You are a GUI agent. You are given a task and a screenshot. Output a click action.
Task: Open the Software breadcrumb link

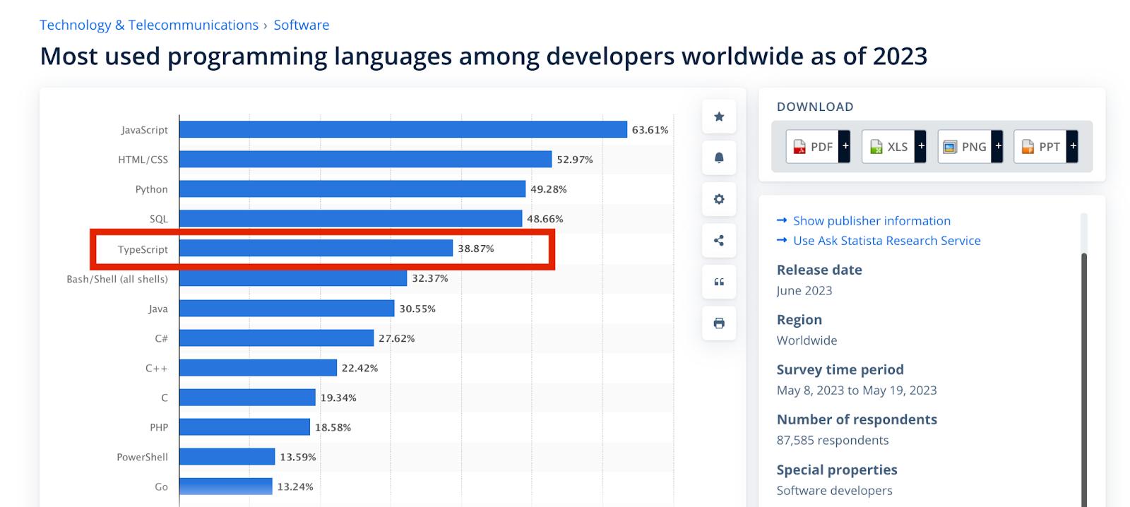tap(302, 25)
